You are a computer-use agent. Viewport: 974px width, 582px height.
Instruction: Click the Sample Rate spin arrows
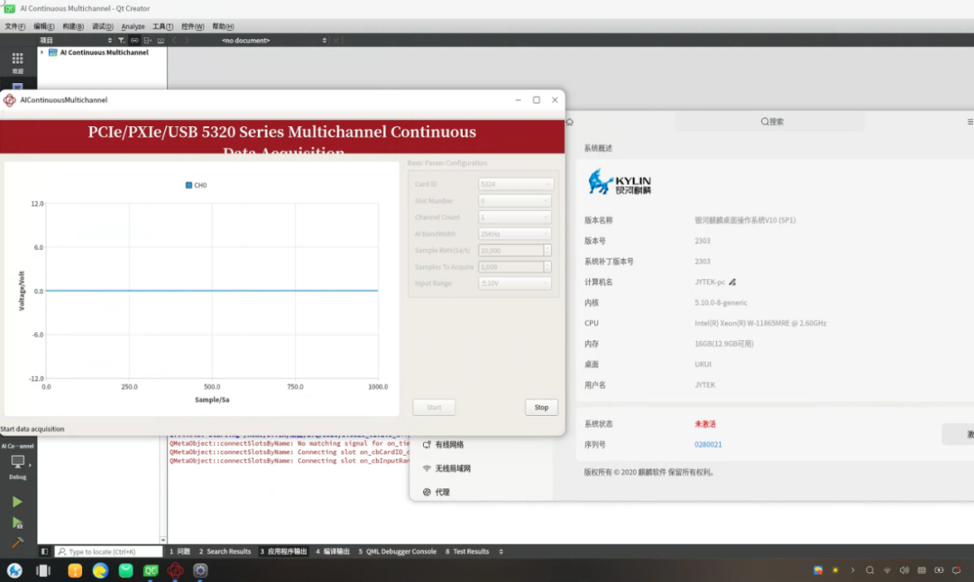[x=547, y=250]
